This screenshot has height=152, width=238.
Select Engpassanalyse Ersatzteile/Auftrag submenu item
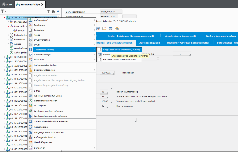[122, 49]
